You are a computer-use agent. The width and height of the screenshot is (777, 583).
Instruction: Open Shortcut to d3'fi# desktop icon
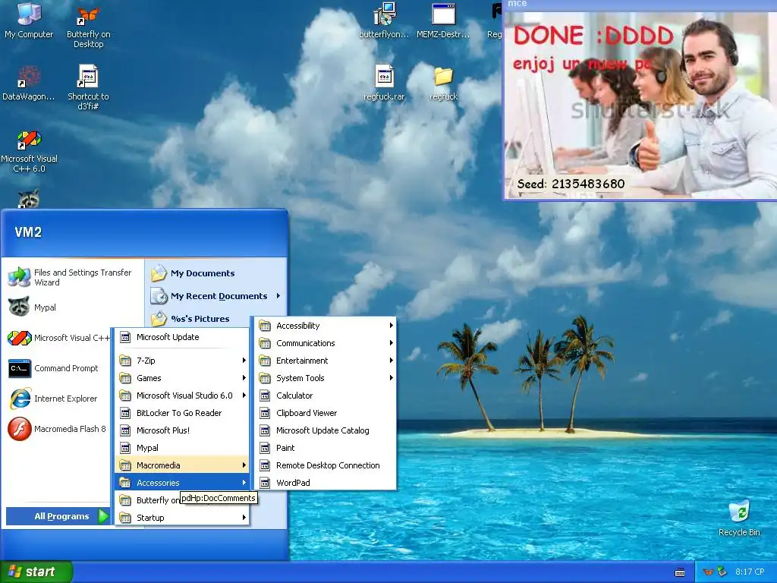click(x=88, y=87)
